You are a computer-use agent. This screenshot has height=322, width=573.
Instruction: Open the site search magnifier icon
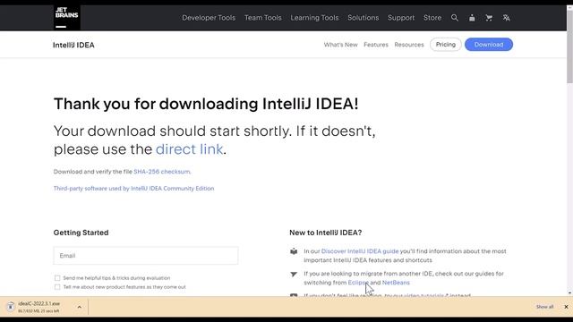[x=454, y=18]
